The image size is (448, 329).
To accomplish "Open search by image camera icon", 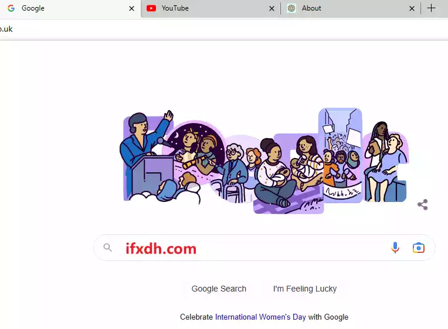I will point(418,248).
